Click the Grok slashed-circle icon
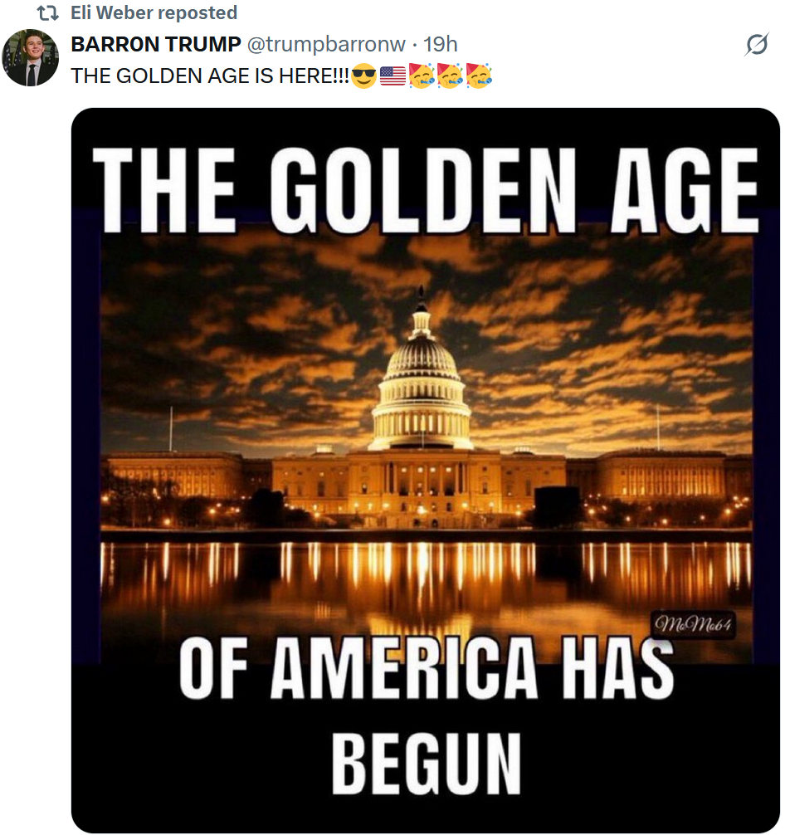Screen dimensions: 785x835 757,44
